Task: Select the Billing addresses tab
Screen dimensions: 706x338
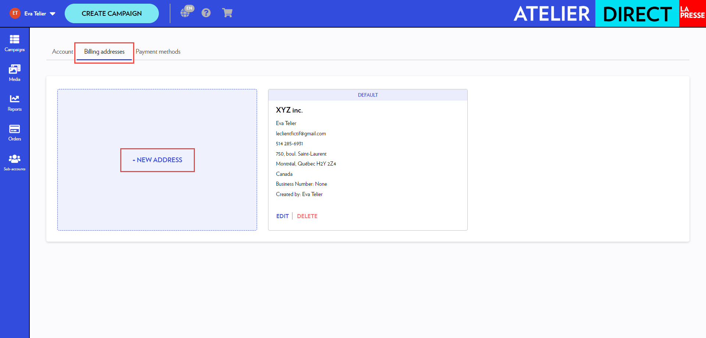Action: (x=104, y=52)
